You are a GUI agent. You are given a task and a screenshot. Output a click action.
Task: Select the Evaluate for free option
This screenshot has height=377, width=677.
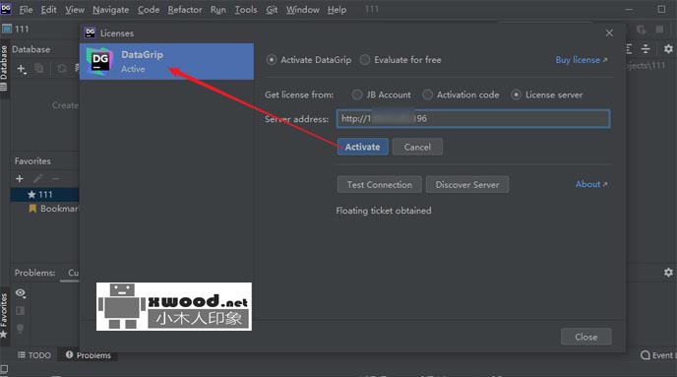coord(365,60)
